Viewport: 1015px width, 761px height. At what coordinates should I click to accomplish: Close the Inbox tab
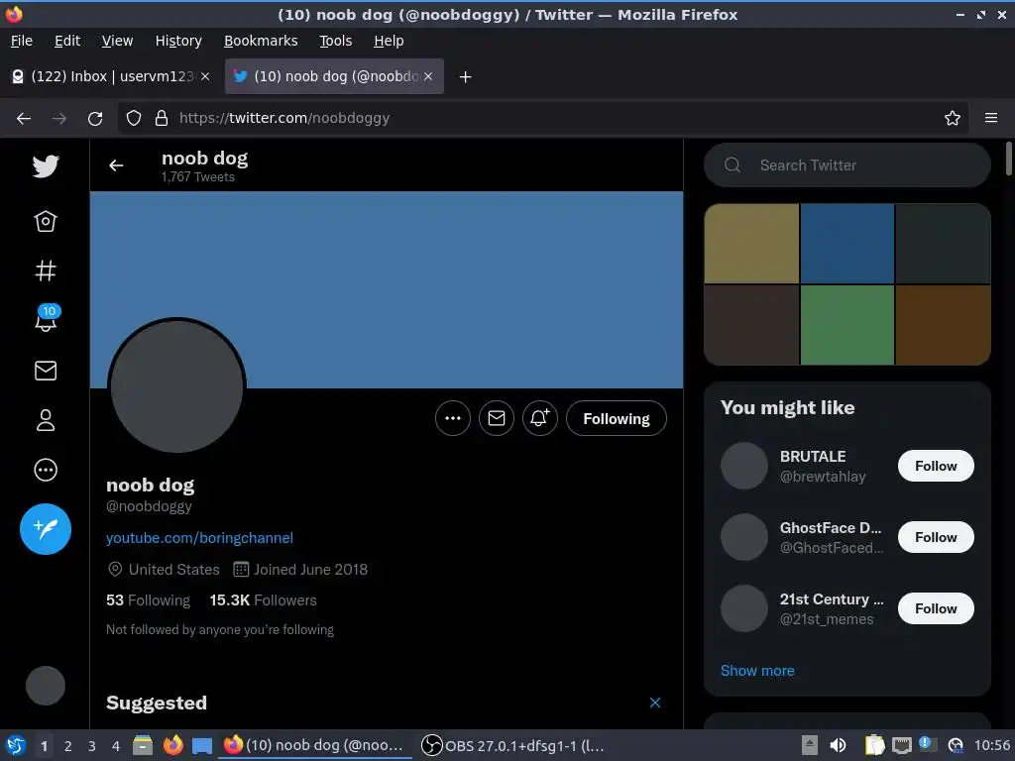point(205,76)
